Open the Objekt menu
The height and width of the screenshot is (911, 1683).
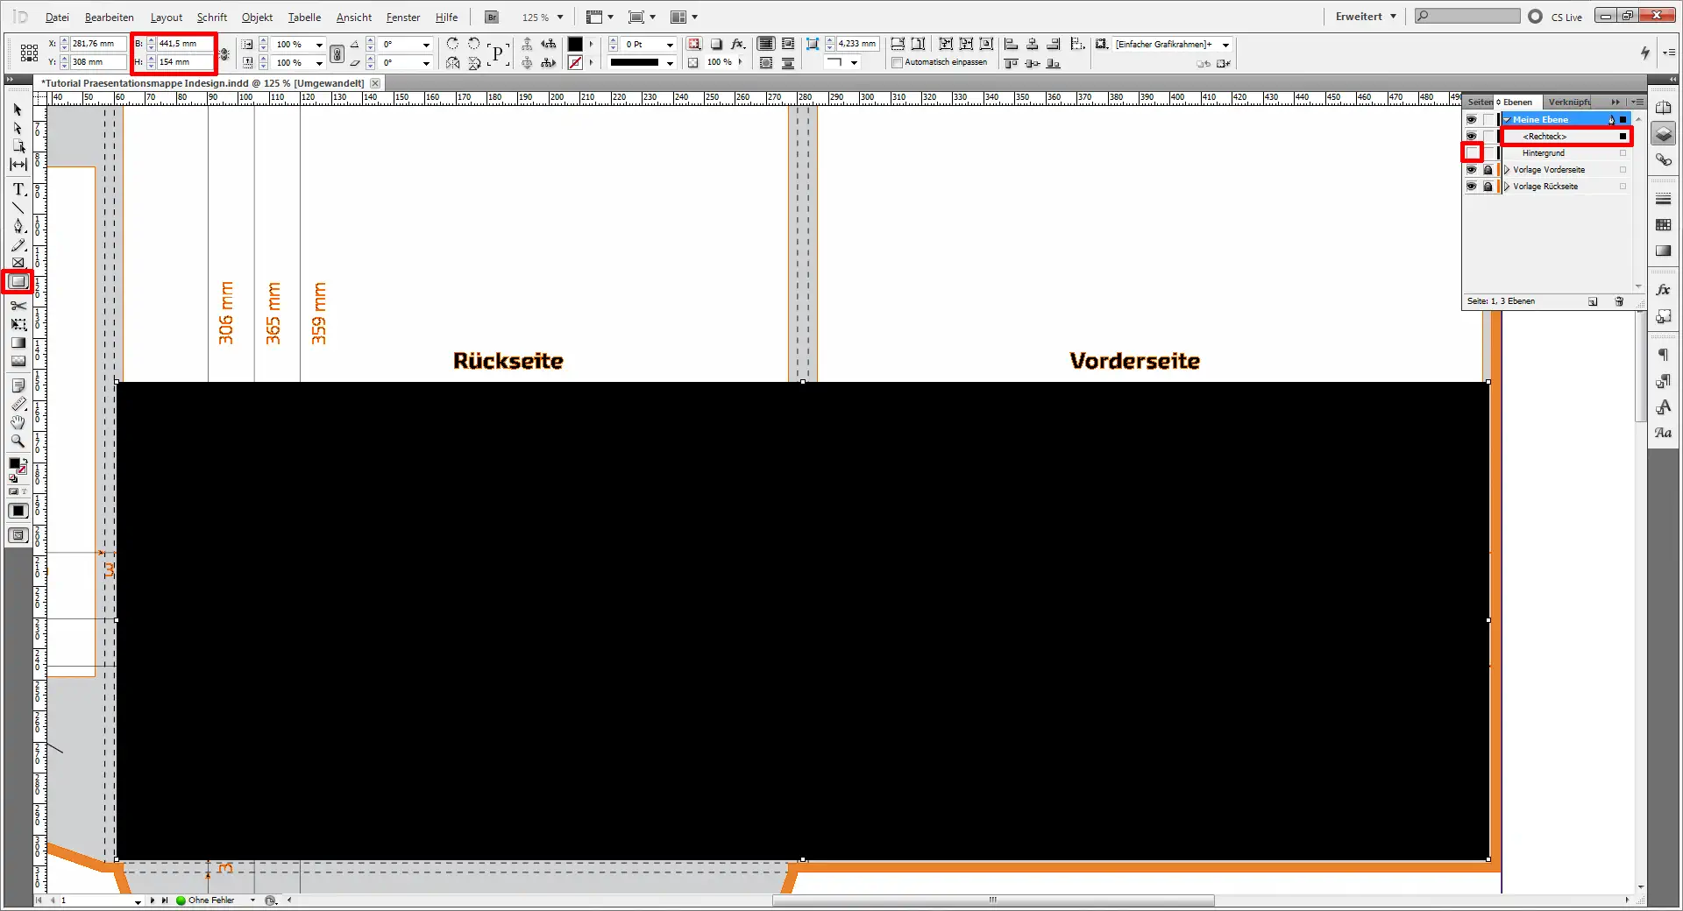(x=256, y=17)
